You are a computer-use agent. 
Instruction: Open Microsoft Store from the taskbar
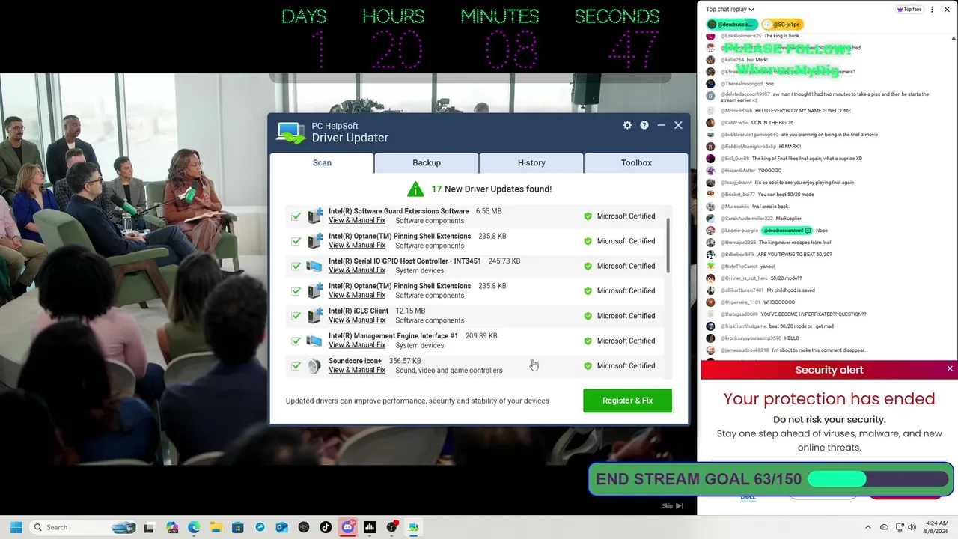(237, 527)
